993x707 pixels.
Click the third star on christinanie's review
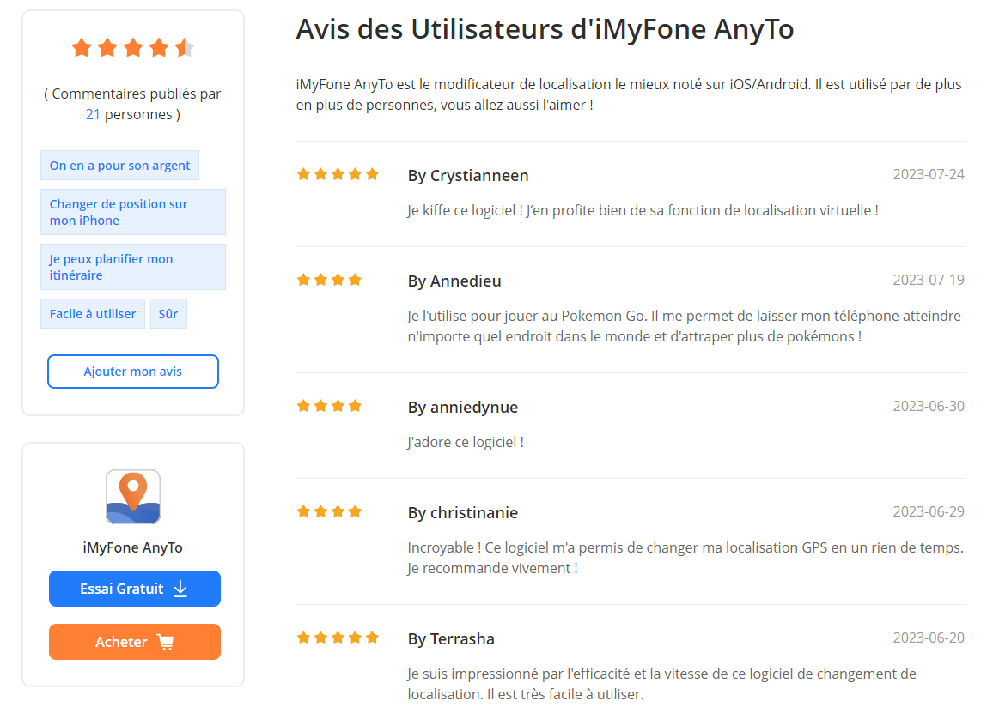[338, 511]
